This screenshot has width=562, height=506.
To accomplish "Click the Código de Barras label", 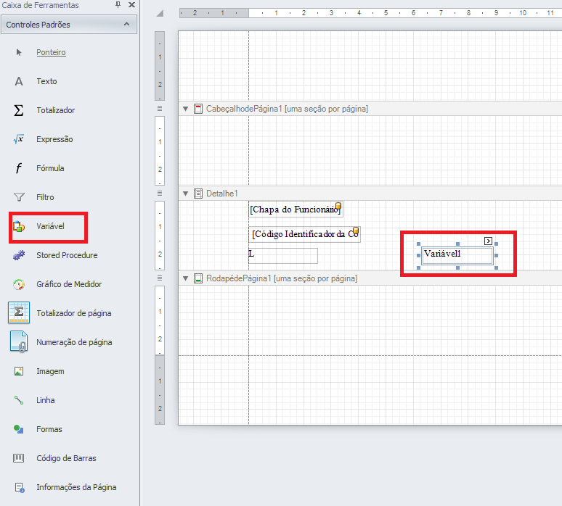I will [66, 458].
